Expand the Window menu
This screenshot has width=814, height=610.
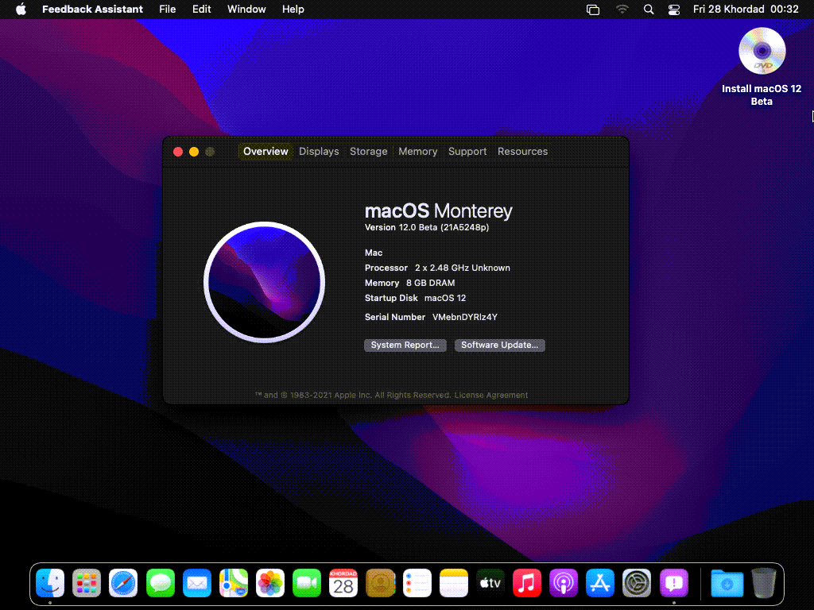point(246,10)
